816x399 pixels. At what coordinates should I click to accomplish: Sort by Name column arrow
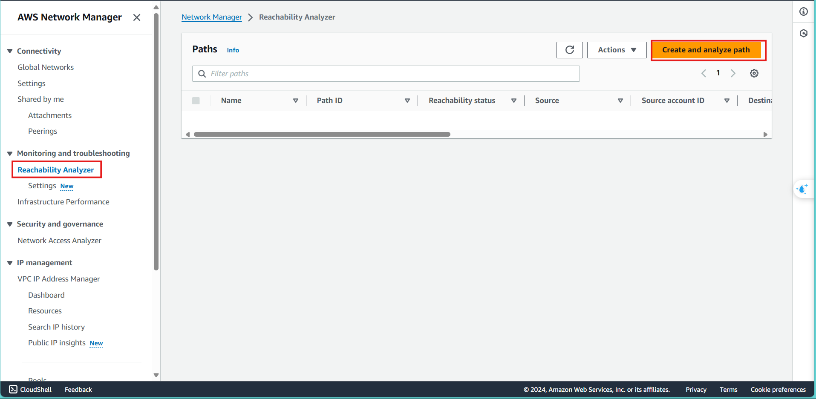click(x=295, y=100)
